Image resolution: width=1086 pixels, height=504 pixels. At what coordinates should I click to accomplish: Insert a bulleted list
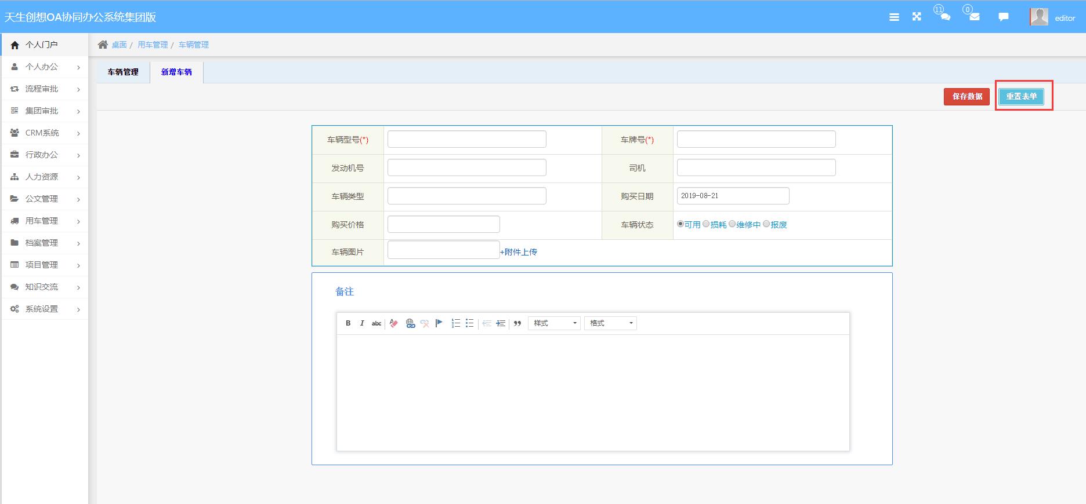470,323
